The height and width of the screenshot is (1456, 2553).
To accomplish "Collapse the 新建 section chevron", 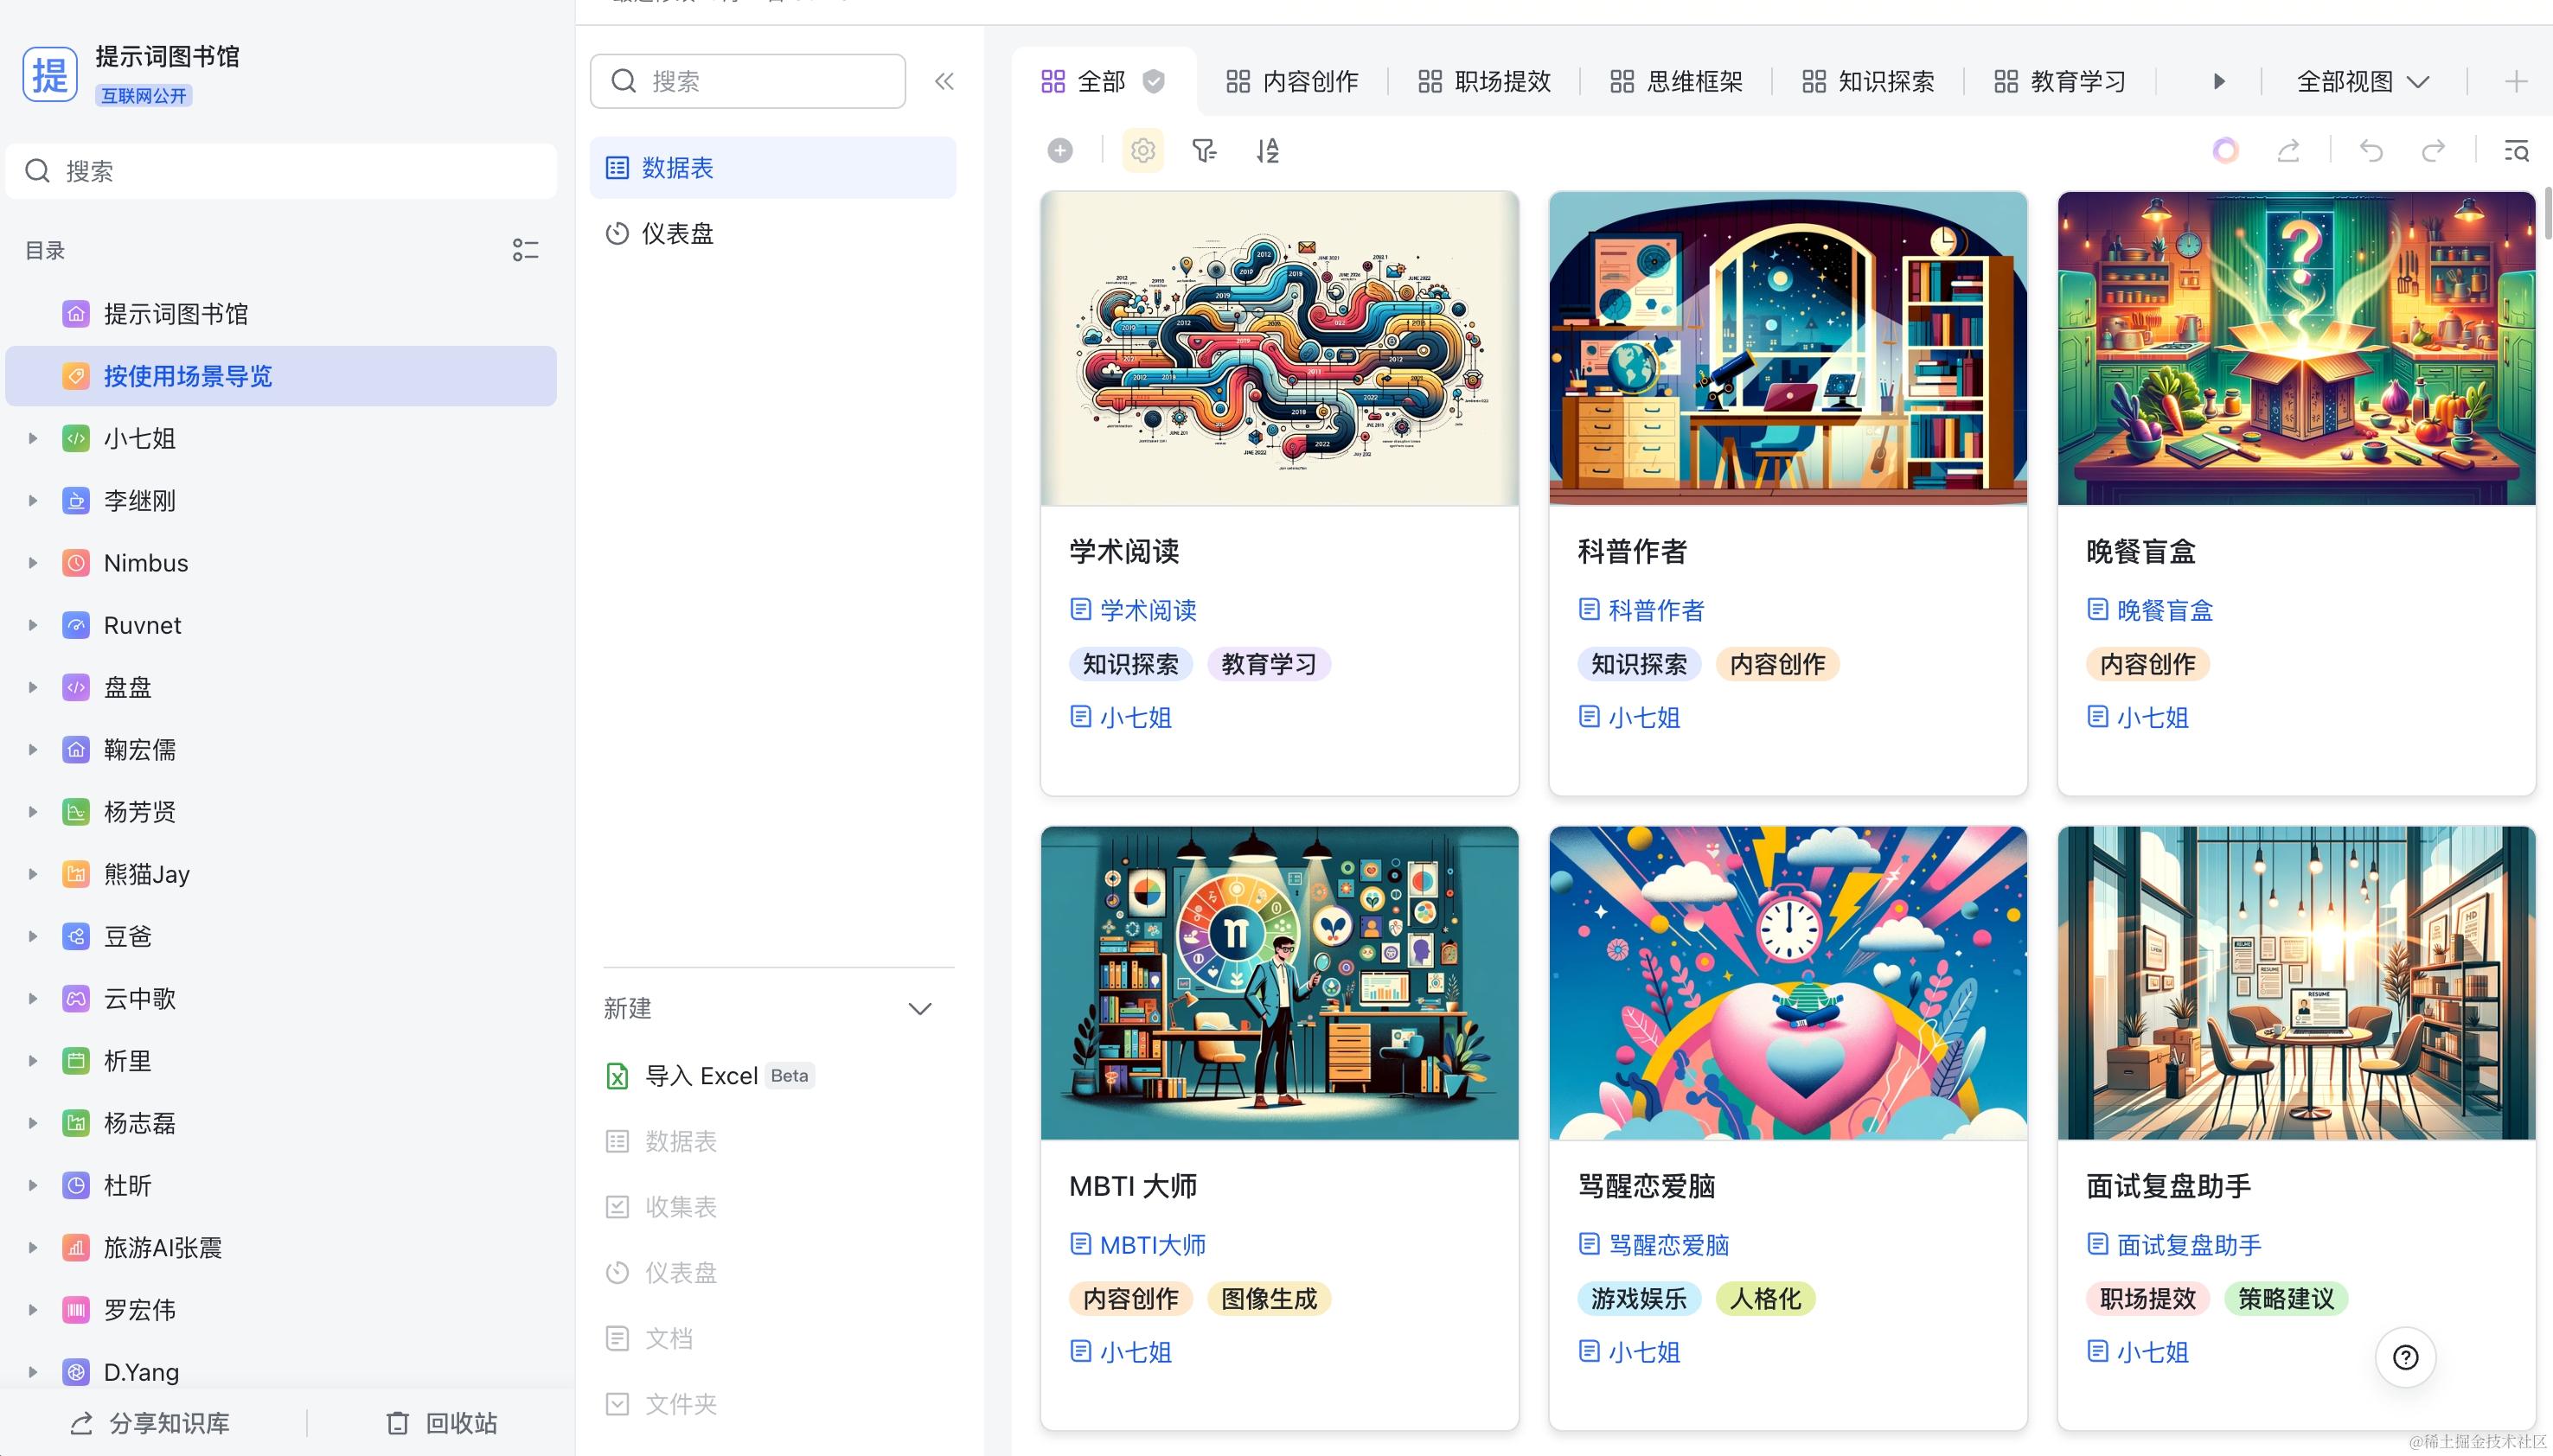I will click(920, 1008).
